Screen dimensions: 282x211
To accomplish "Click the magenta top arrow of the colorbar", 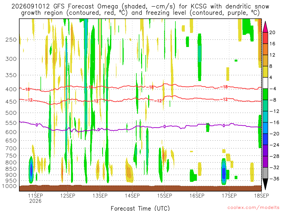I will (x=265, y=27).
